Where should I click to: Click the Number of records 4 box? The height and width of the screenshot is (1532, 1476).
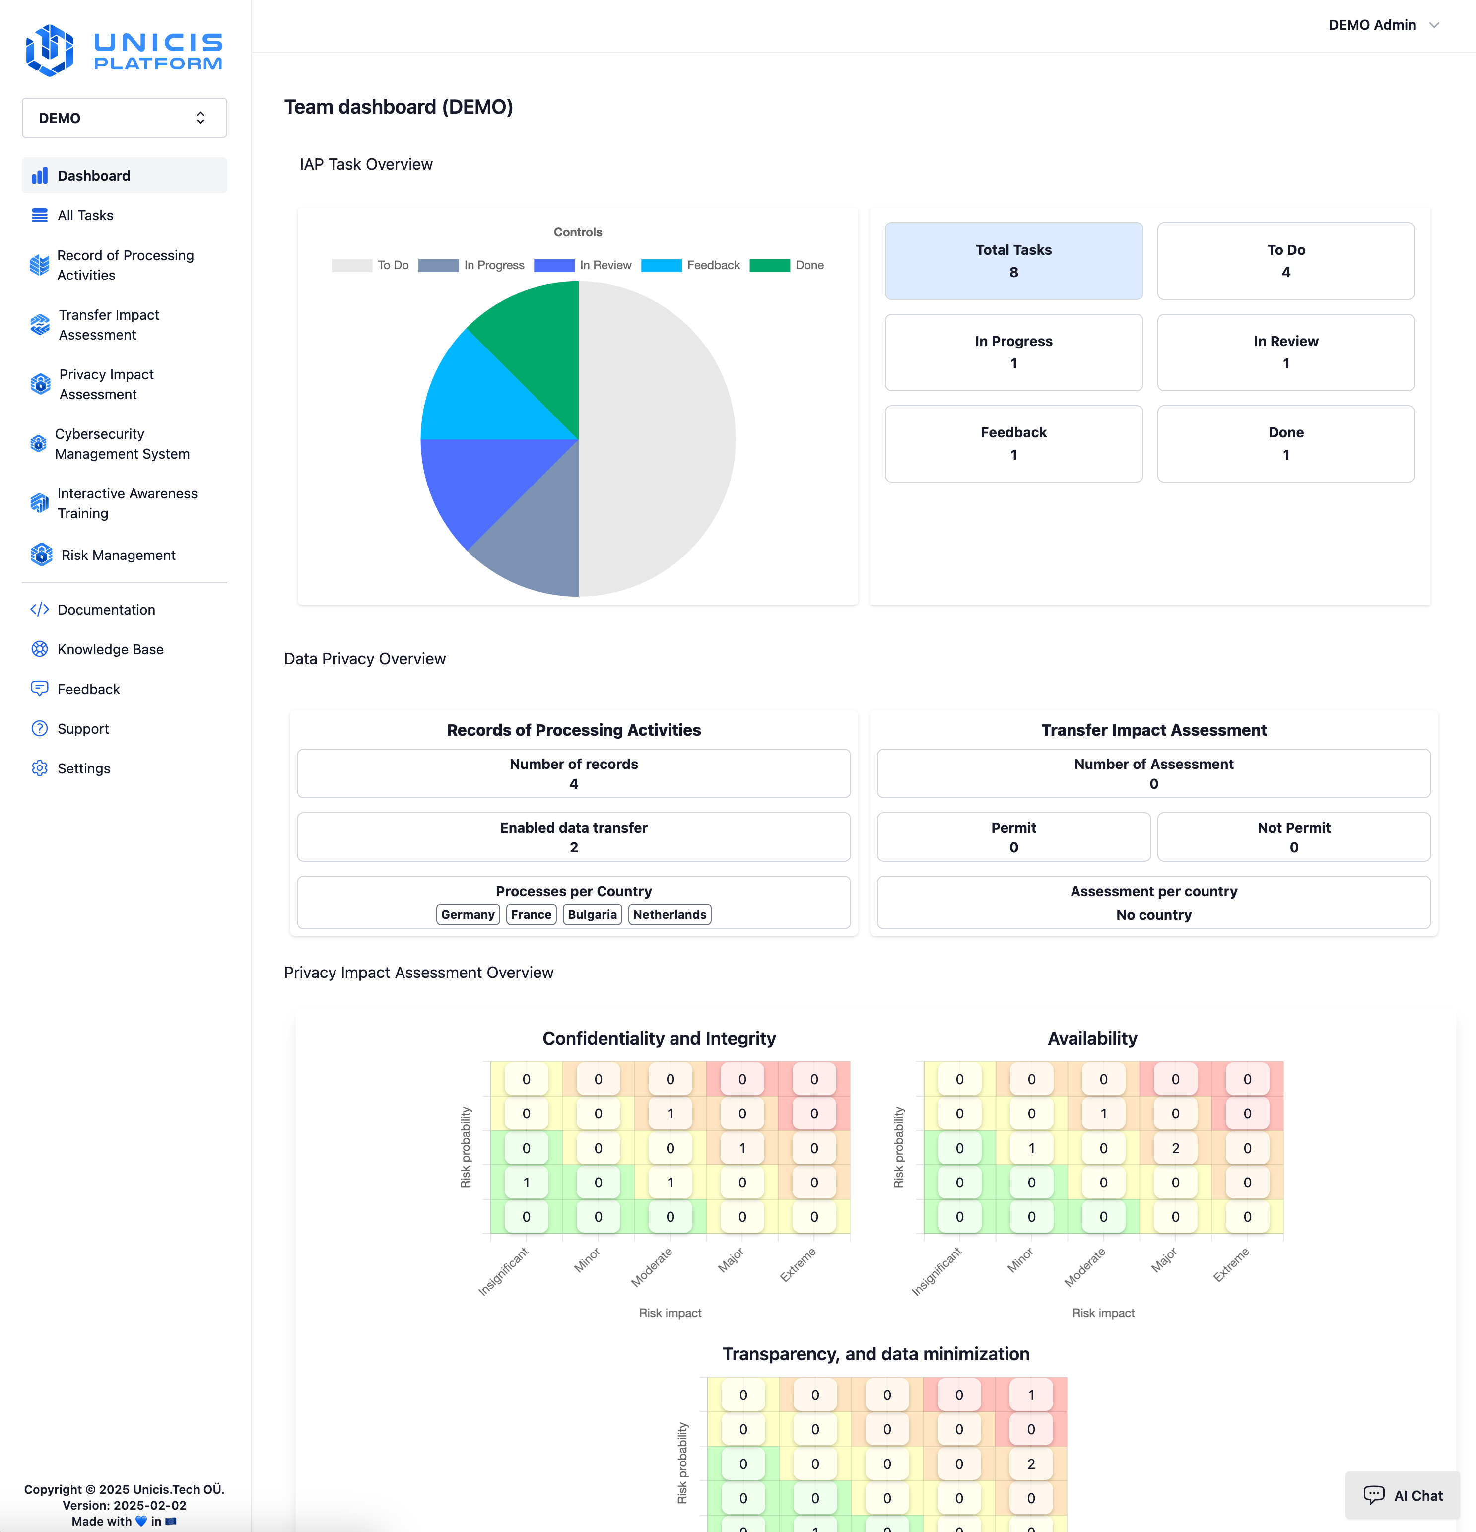point(574,774)
